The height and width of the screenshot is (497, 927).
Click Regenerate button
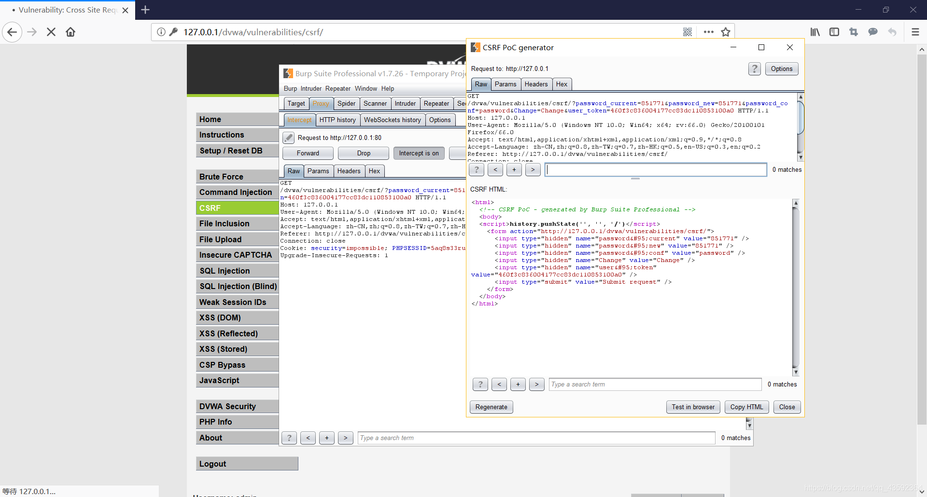point(492,407)
